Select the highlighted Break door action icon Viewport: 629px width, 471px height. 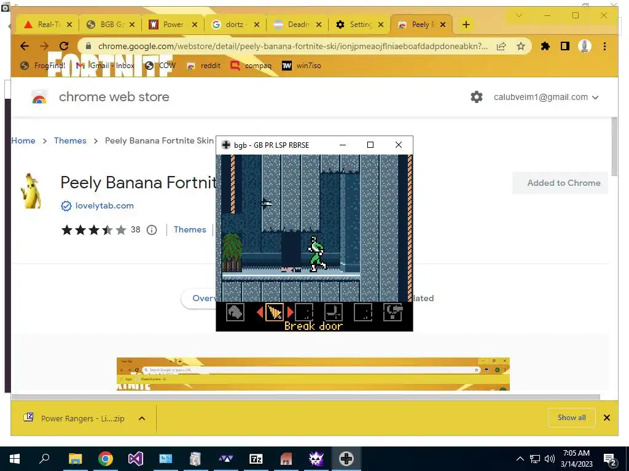click(275, 312)
